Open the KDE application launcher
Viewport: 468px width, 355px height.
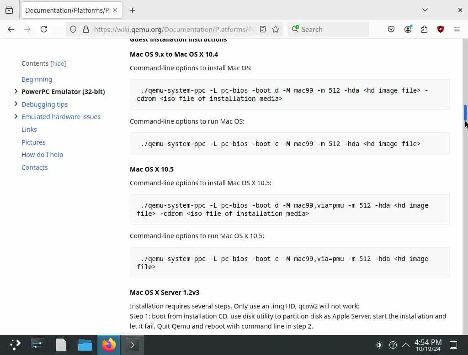point(15,345)
